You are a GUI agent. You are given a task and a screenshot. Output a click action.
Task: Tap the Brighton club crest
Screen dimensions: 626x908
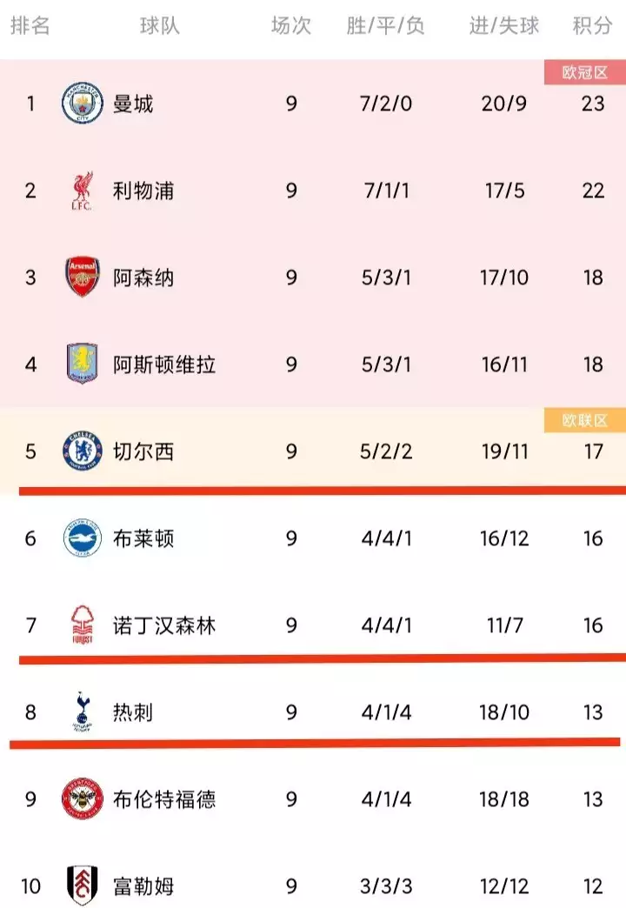pyautogui.click(x=83, y=538)
